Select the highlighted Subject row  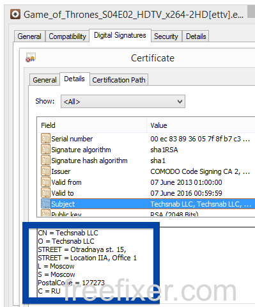tap(146, 204)
